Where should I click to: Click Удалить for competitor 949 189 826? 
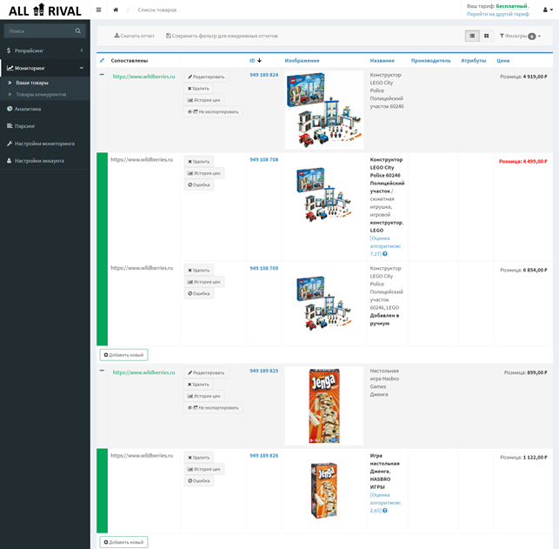click(198, 458)
